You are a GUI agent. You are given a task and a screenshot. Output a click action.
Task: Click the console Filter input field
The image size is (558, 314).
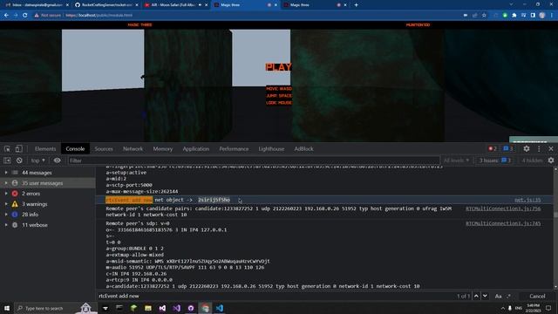click(254, 160)
